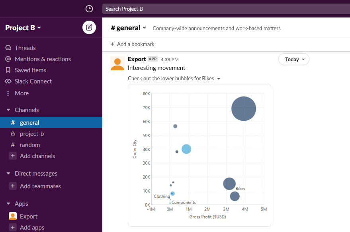Collapse the Apps section arrow

tap(8, 203)
